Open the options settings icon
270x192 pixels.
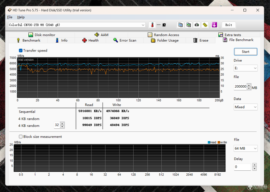point(205,25)
